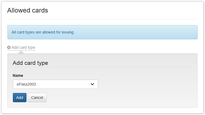Click the dotted-underline Add card type text
The image size is (205, 115).
[23, 47]
